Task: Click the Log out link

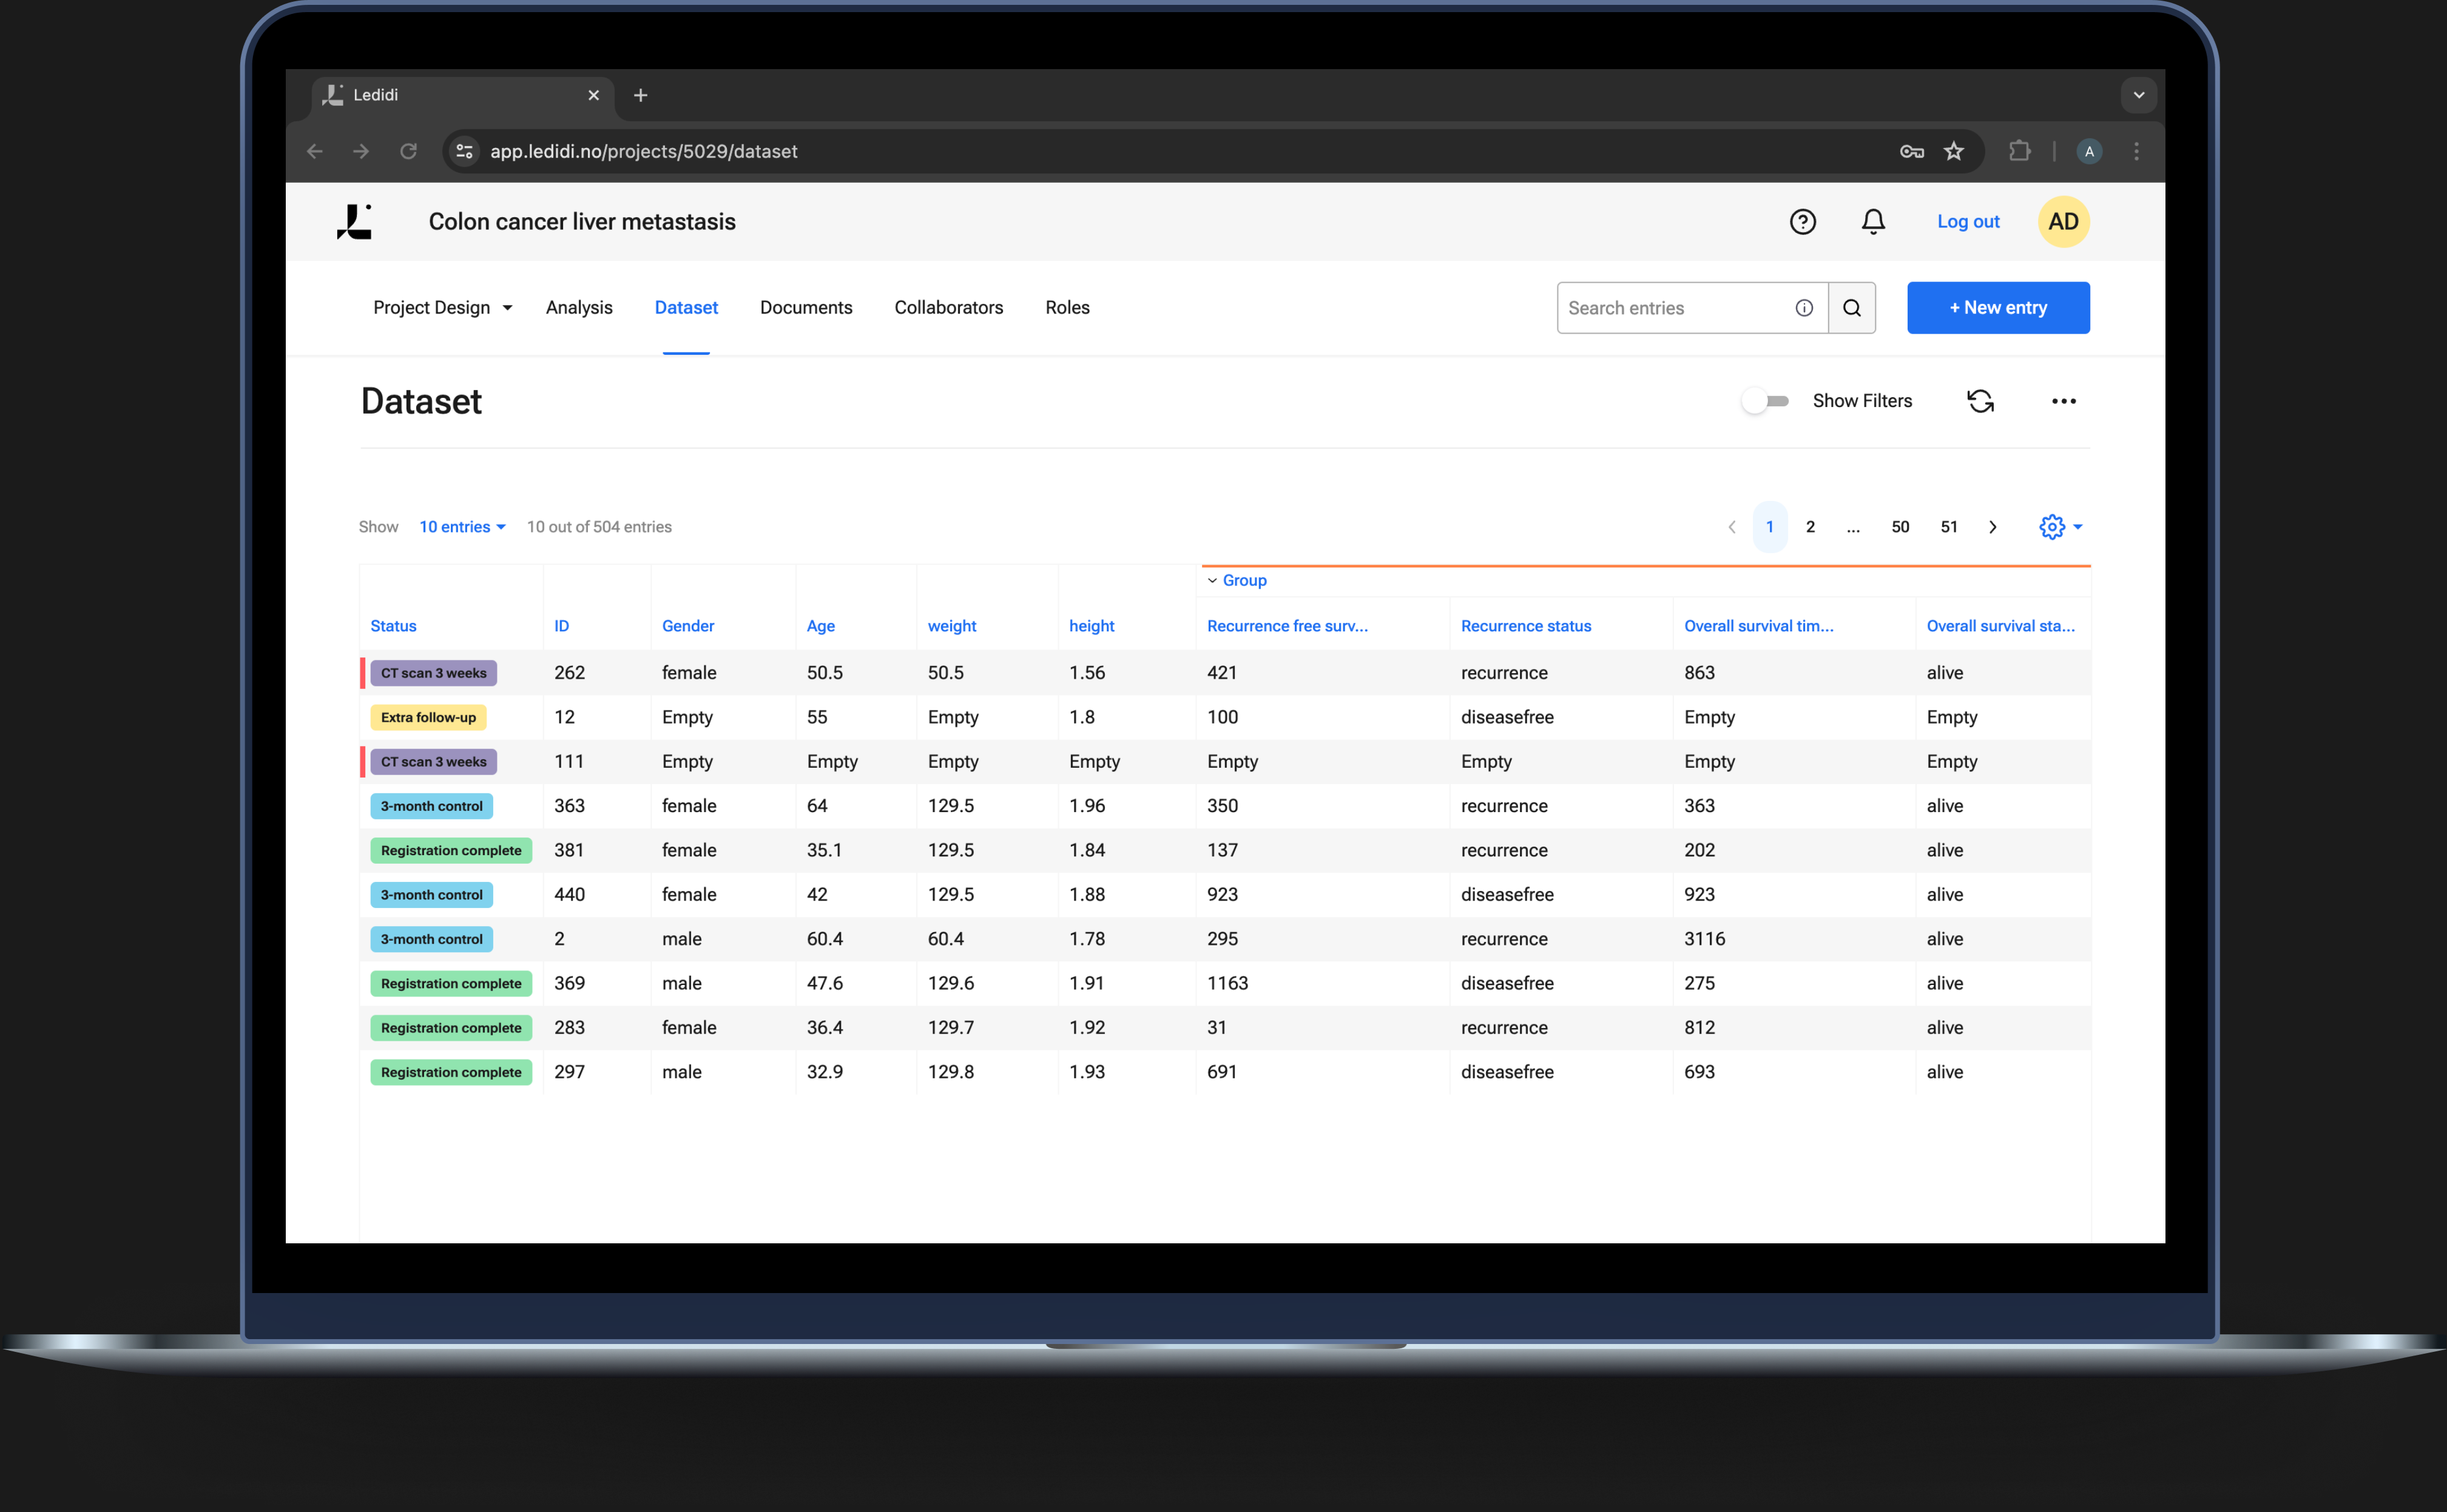Action: coord(1967,222)
